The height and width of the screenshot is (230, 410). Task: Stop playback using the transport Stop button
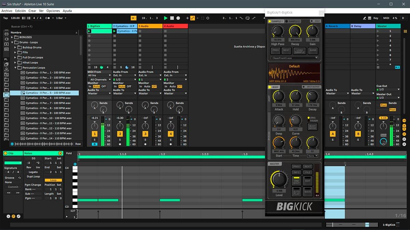(172, 18)
